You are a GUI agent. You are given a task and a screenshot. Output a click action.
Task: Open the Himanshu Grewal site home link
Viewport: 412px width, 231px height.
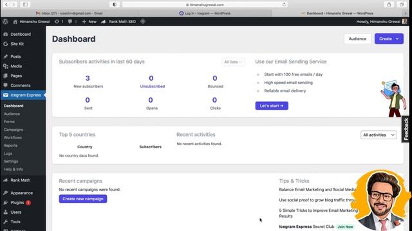tap(32, 22)
